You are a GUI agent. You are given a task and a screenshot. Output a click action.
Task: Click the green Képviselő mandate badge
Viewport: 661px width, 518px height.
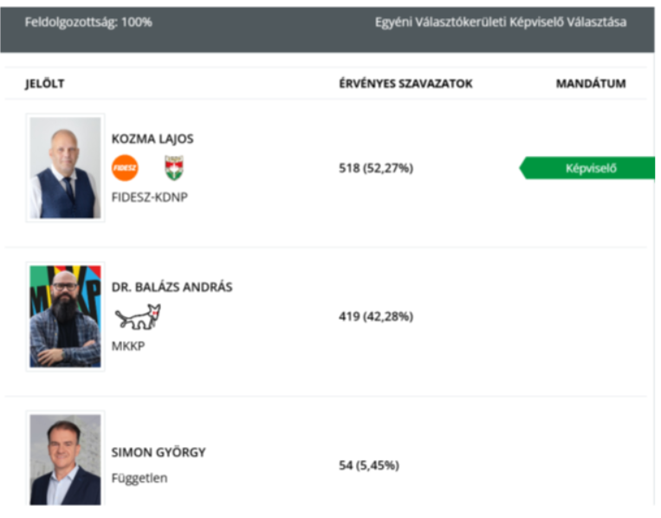point(587,168)
